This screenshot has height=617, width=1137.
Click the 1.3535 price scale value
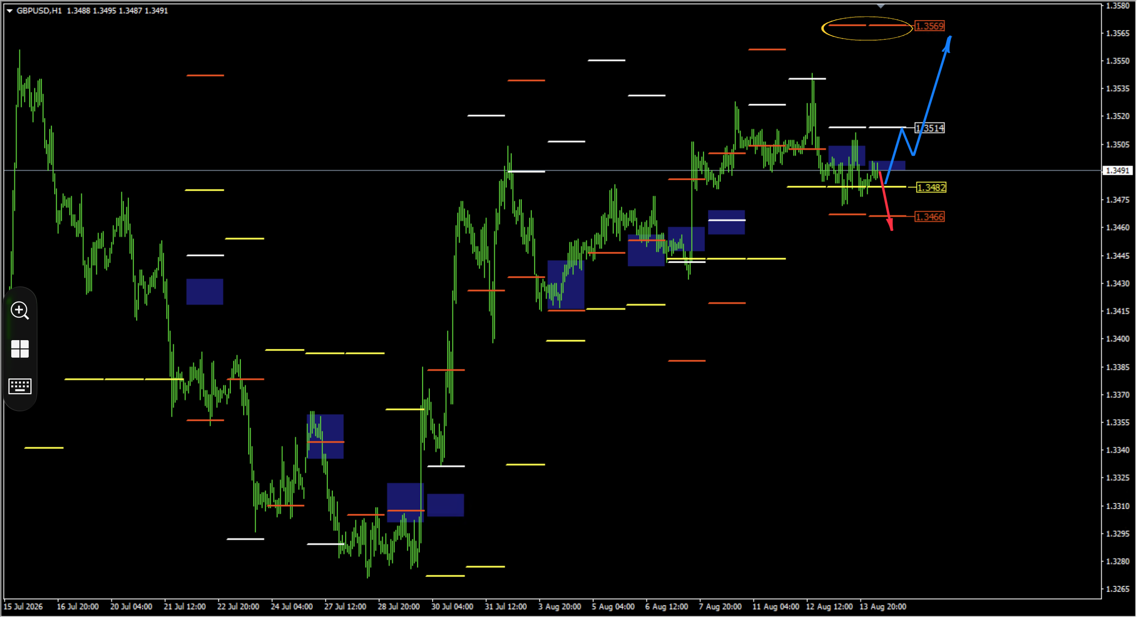pos(1117,89)
